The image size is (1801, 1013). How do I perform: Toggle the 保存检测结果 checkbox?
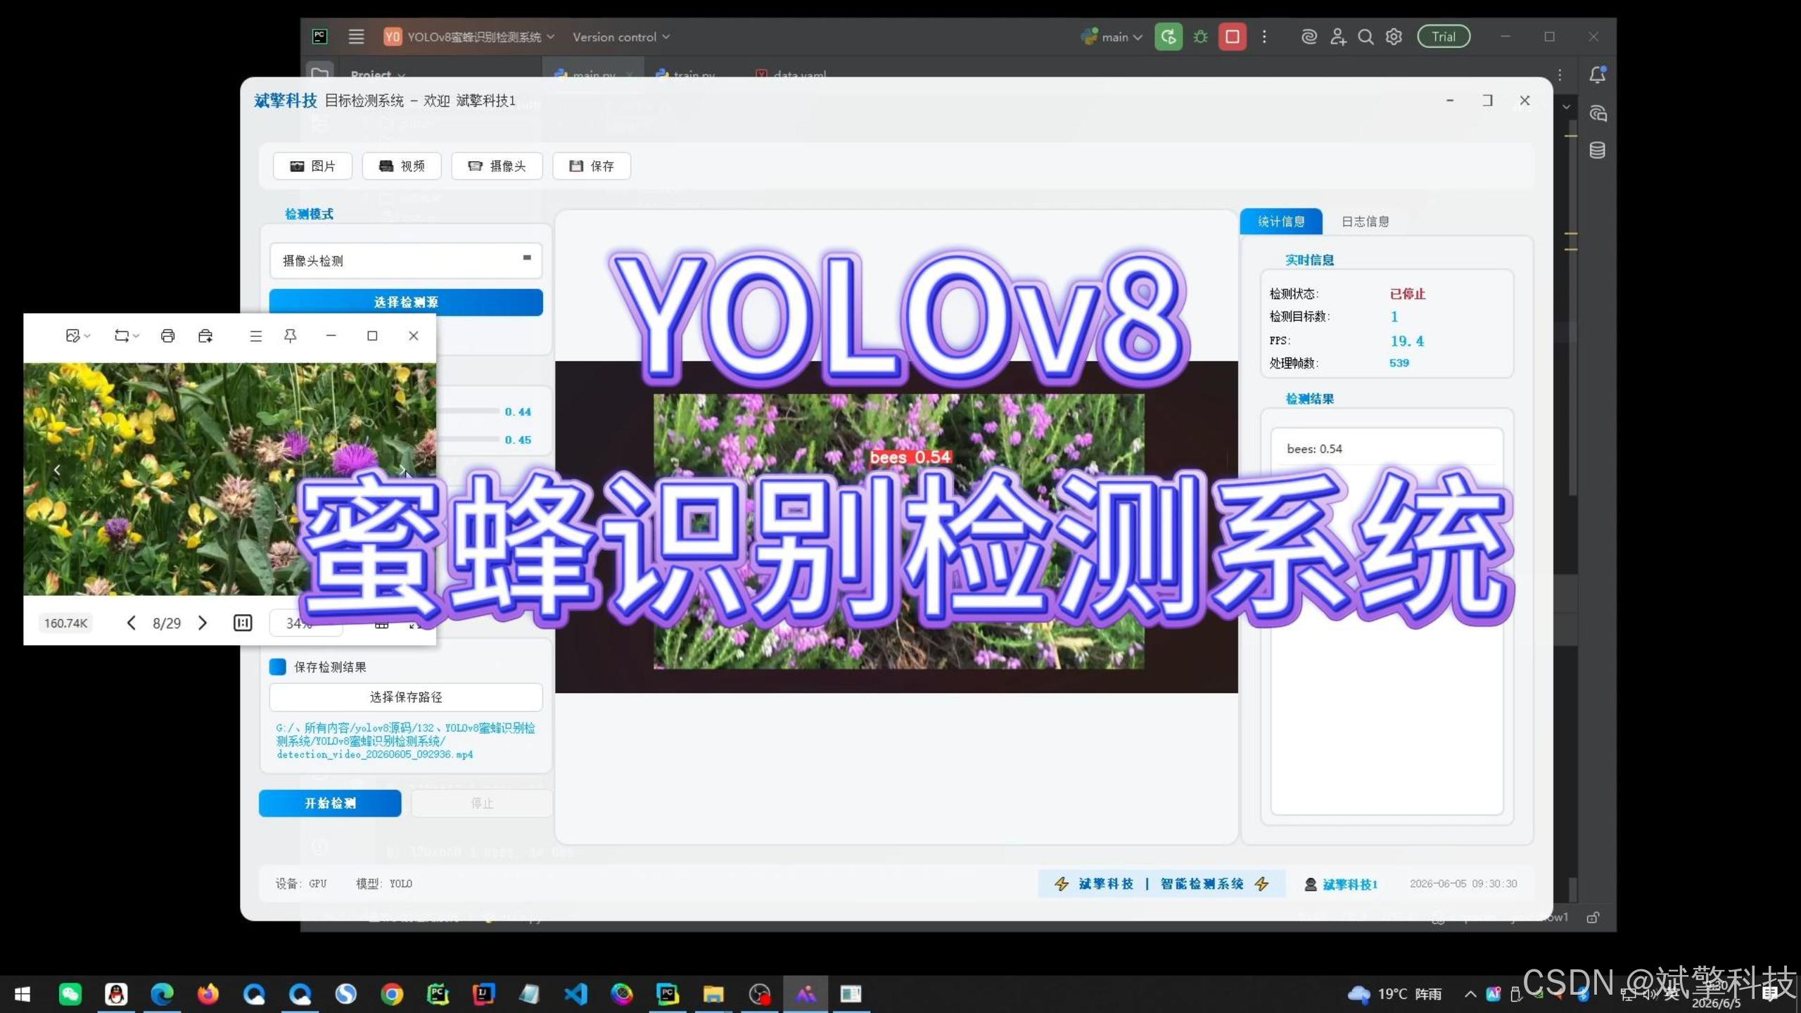[x=278, y=667]
